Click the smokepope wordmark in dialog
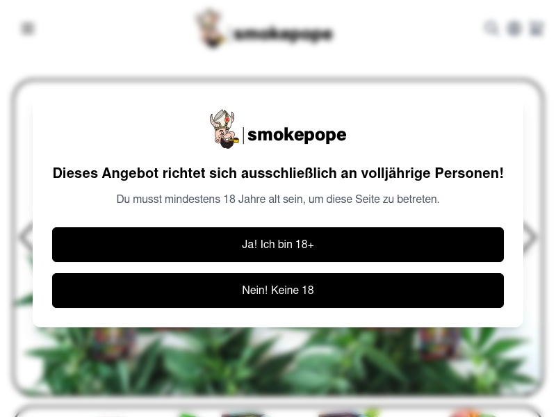 coord(297,135)
